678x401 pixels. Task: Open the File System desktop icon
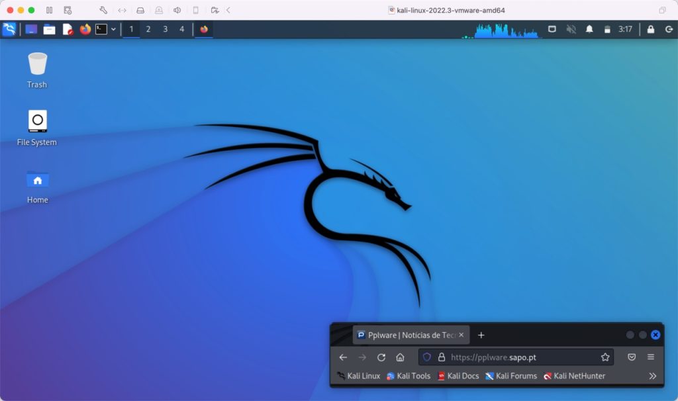coord(37,128)
